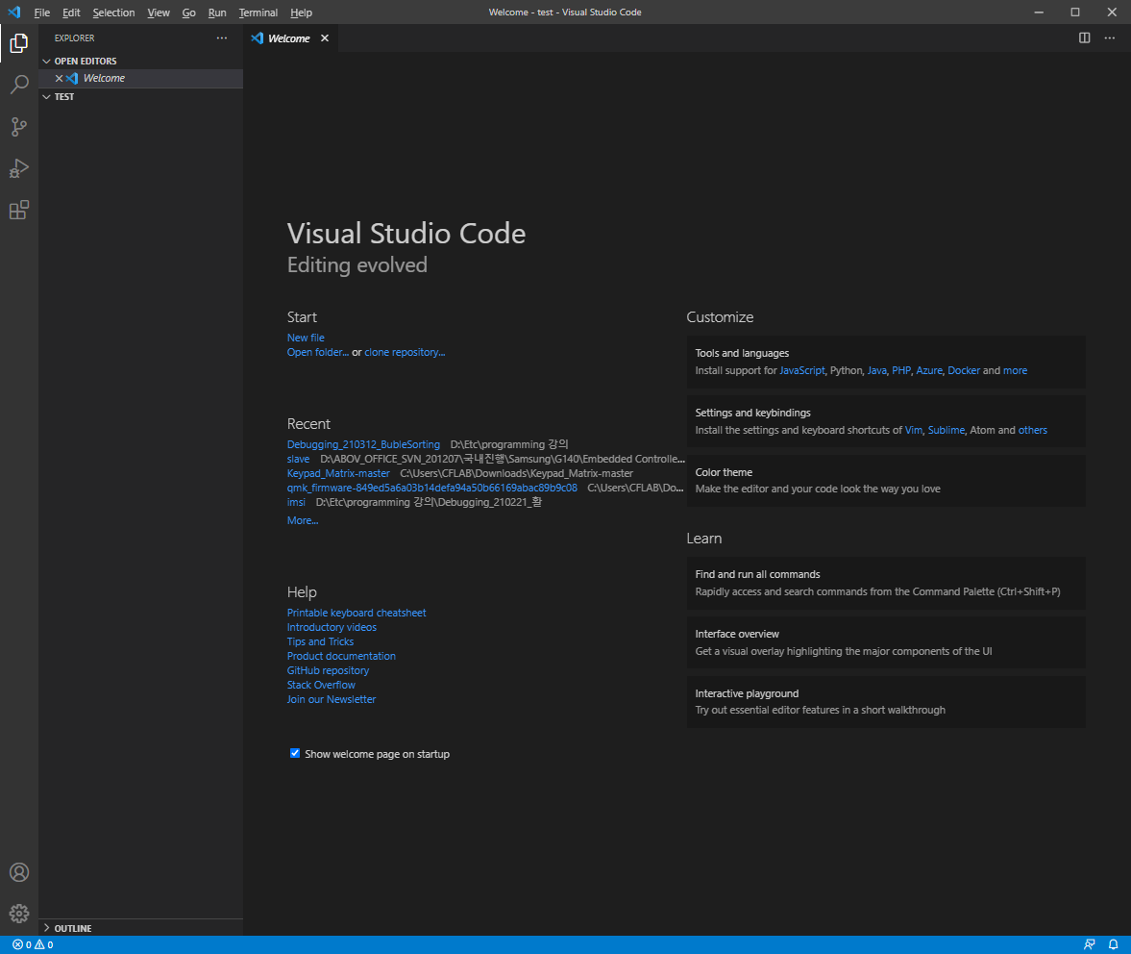
Task: Open recent Debugging_210312_BubleSorting folder
Action: (363, 444)
